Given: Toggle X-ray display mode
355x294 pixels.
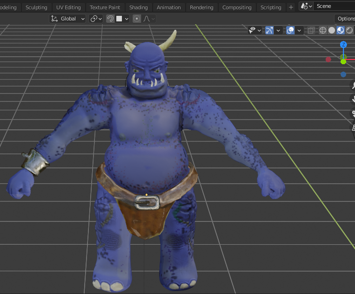Looking at the screenshot, I should click(x=311, y=30).
